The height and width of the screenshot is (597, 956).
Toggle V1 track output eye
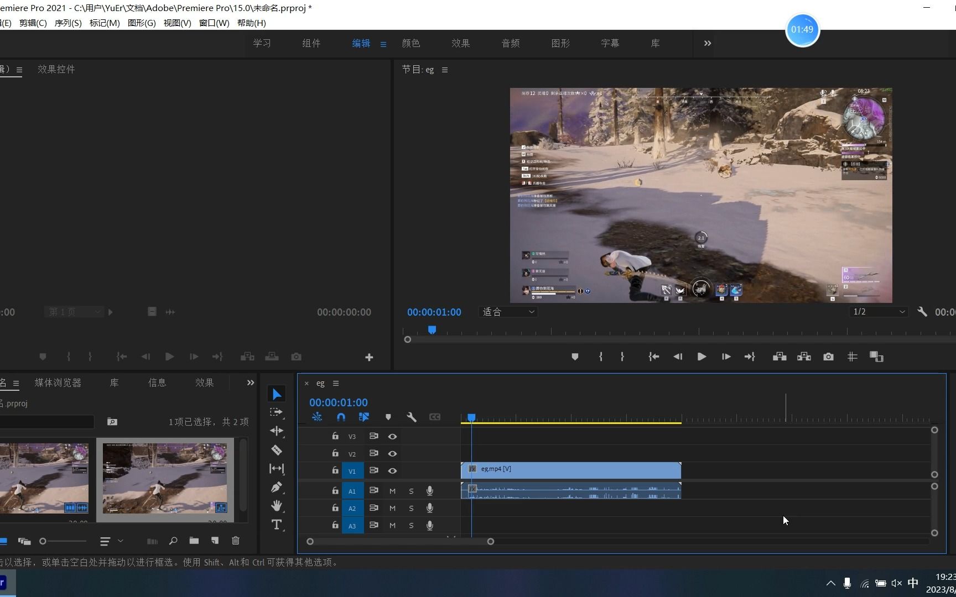[x=392, y=471]
